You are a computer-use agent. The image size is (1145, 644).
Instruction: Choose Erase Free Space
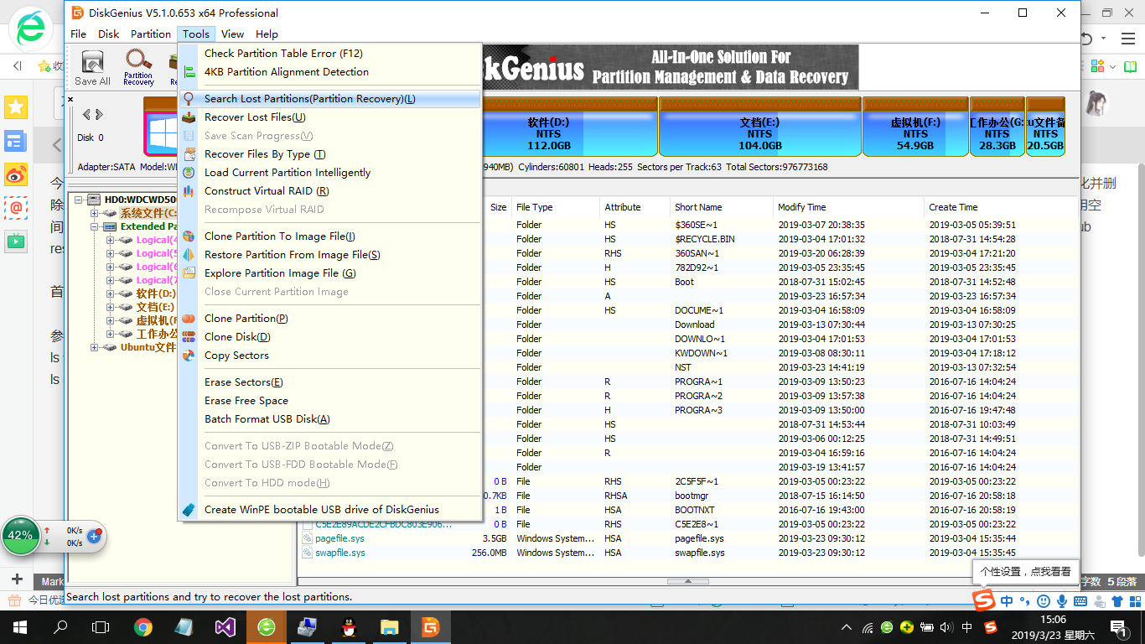(x=330, y=401)
